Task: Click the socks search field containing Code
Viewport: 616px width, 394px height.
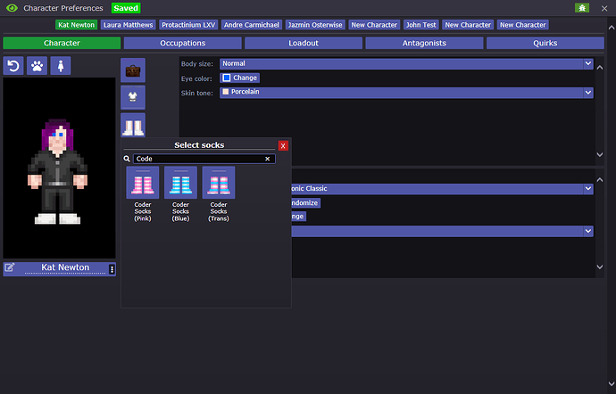Action: [x=204, y=159]
